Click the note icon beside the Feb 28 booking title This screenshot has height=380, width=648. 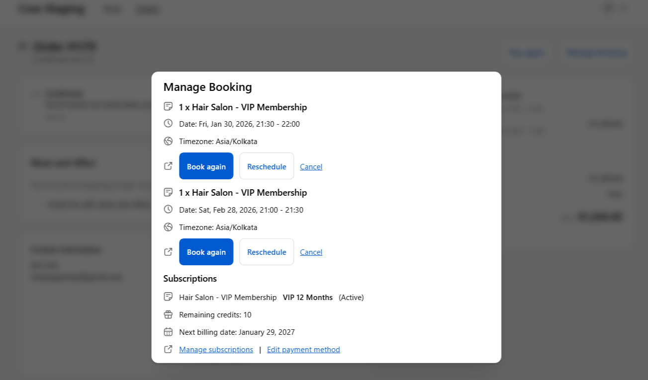[168, 192]
